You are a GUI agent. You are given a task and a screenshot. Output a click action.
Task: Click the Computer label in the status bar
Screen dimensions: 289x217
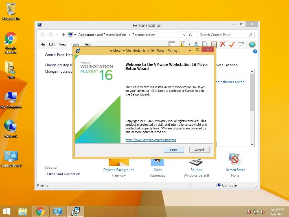coord(230,185)
